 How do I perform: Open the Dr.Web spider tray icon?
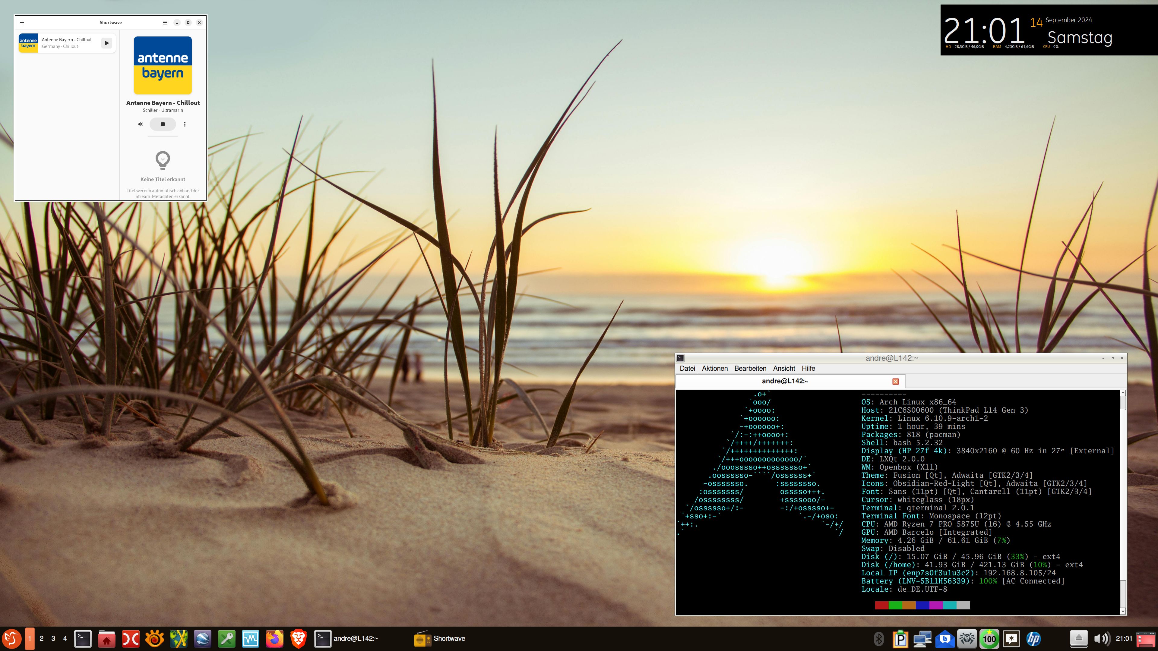(967, 638)
